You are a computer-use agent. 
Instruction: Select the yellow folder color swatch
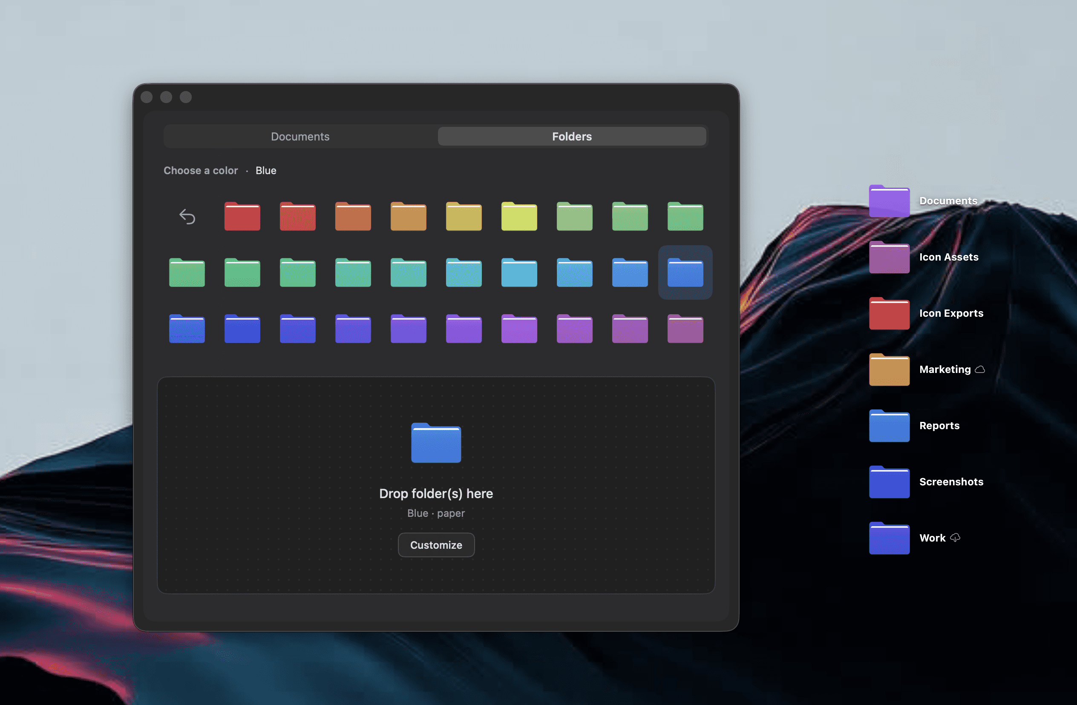pyautogui.click(x=519, y=217)
